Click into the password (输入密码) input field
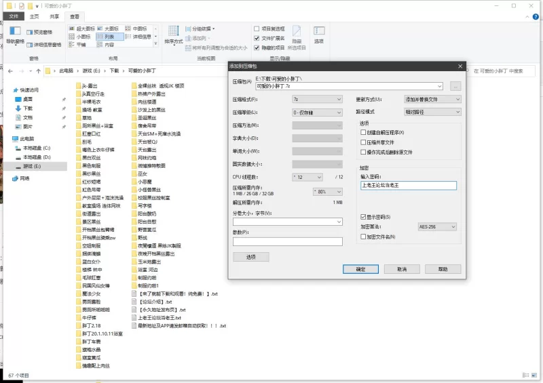This screenshot has width=543, height=383. [x=409, y=185]
